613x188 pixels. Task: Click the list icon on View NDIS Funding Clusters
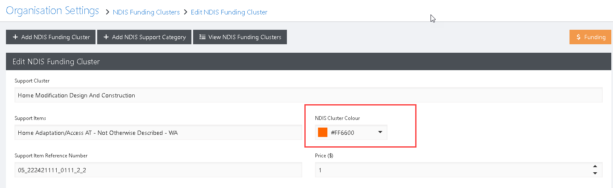203,37
